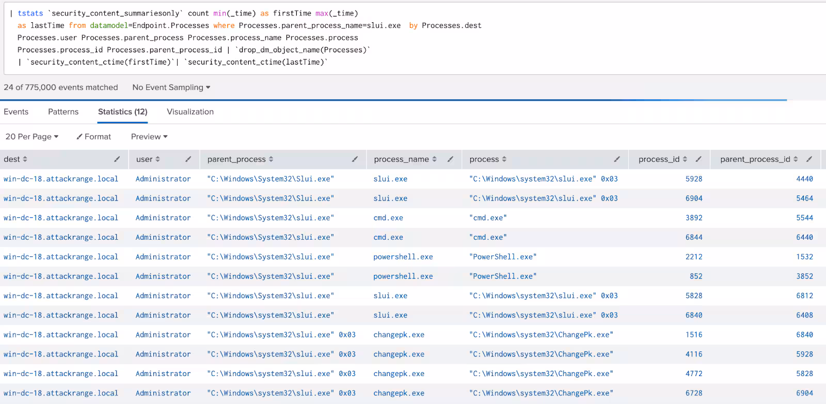Click pencil icon in parent_process column header
The height and width of the screenshot is (404, 826).
[355, 159]
